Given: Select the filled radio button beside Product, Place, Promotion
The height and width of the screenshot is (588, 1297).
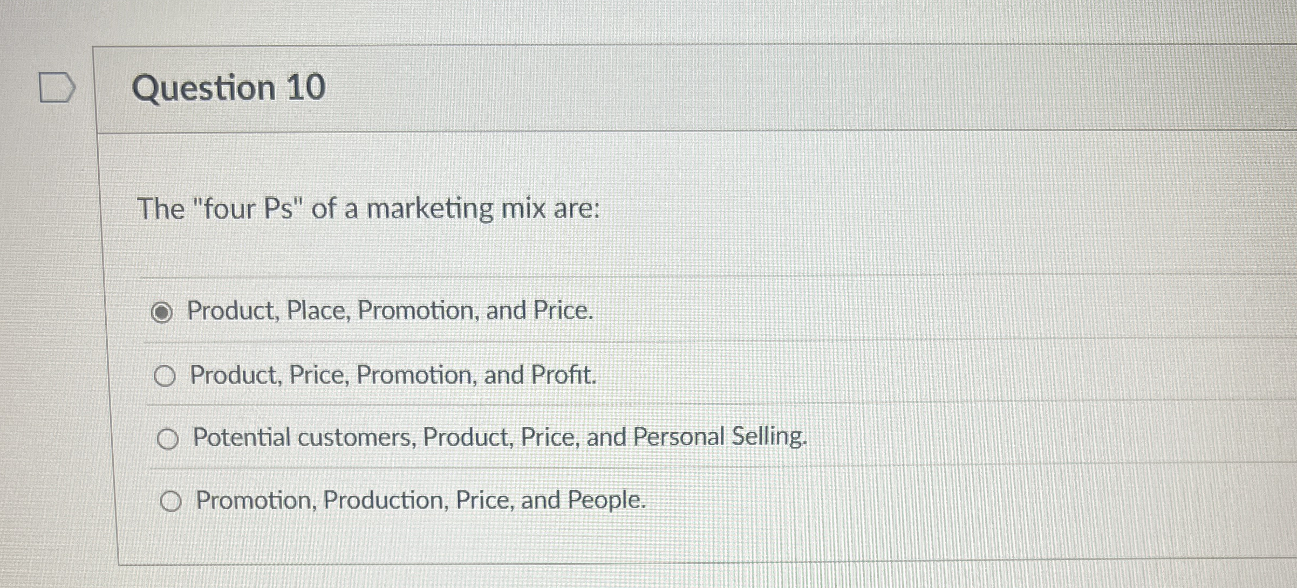Looking at the screenshot, I should tap(161, 313).
